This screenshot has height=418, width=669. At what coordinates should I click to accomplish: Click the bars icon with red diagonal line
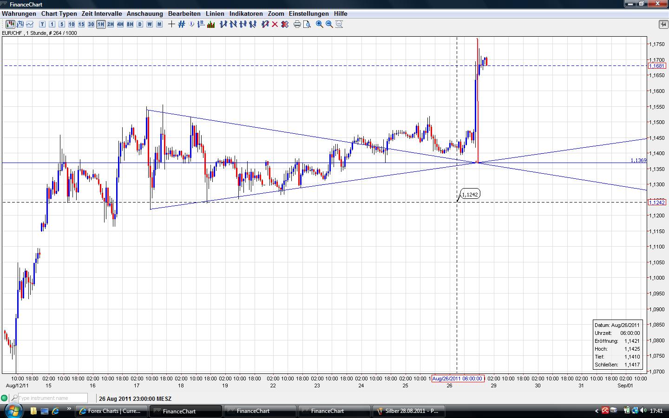[x=265, y=24]
